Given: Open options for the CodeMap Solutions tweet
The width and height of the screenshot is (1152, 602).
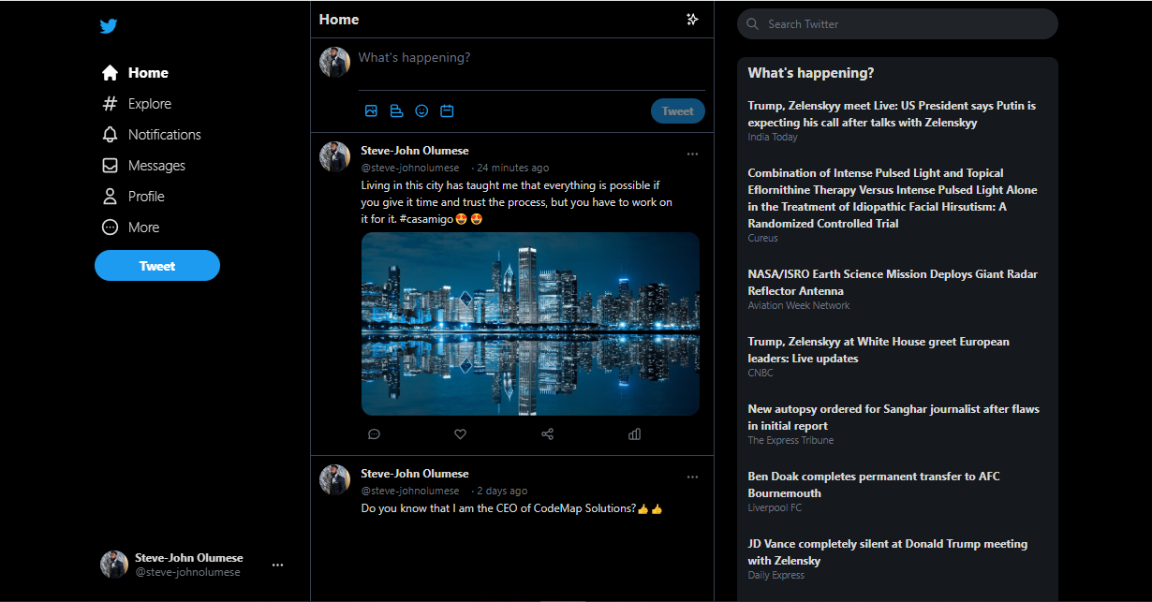Looking at the screenshot, I should pyautogui.click(x=692, y=477).
